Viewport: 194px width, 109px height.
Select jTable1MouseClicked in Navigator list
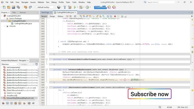pyautogui.click(x=21, y=88)
